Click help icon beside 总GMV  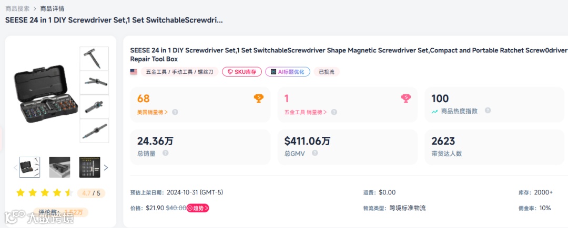[315, 153]
